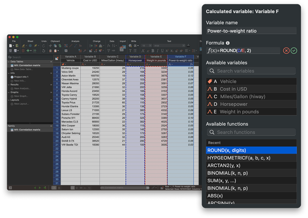Viewport: 308px width, 218px height.
Task: Collapse the Results section in navigator
Action: [x=9, y=84]
